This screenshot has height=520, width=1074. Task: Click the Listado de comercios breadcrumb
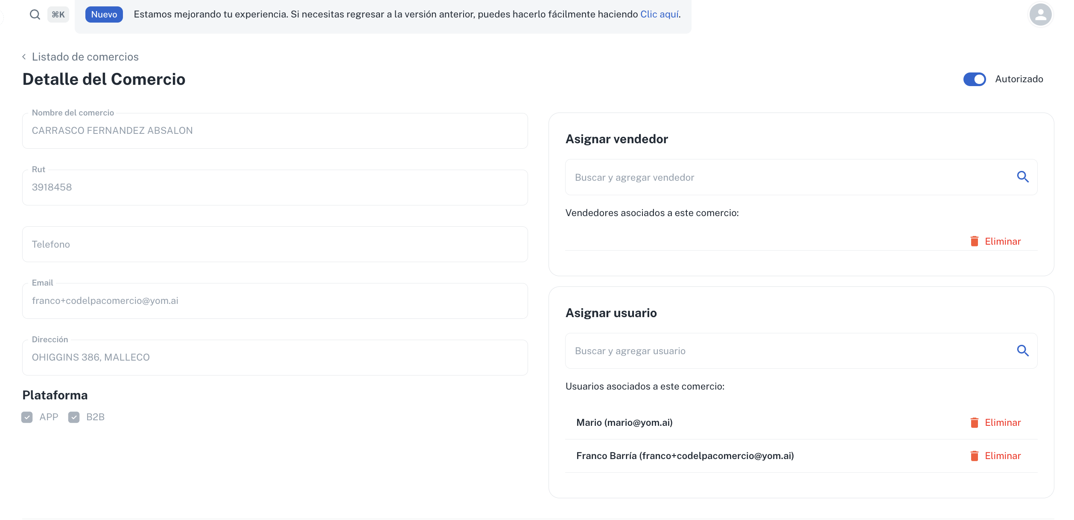(85, 57)
